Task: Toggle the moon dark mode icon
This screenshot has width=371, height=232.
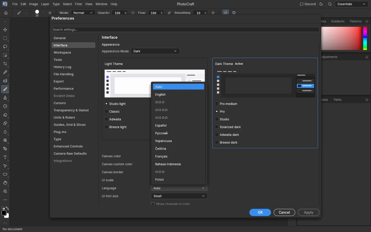Action: click(x=321, y=4)
